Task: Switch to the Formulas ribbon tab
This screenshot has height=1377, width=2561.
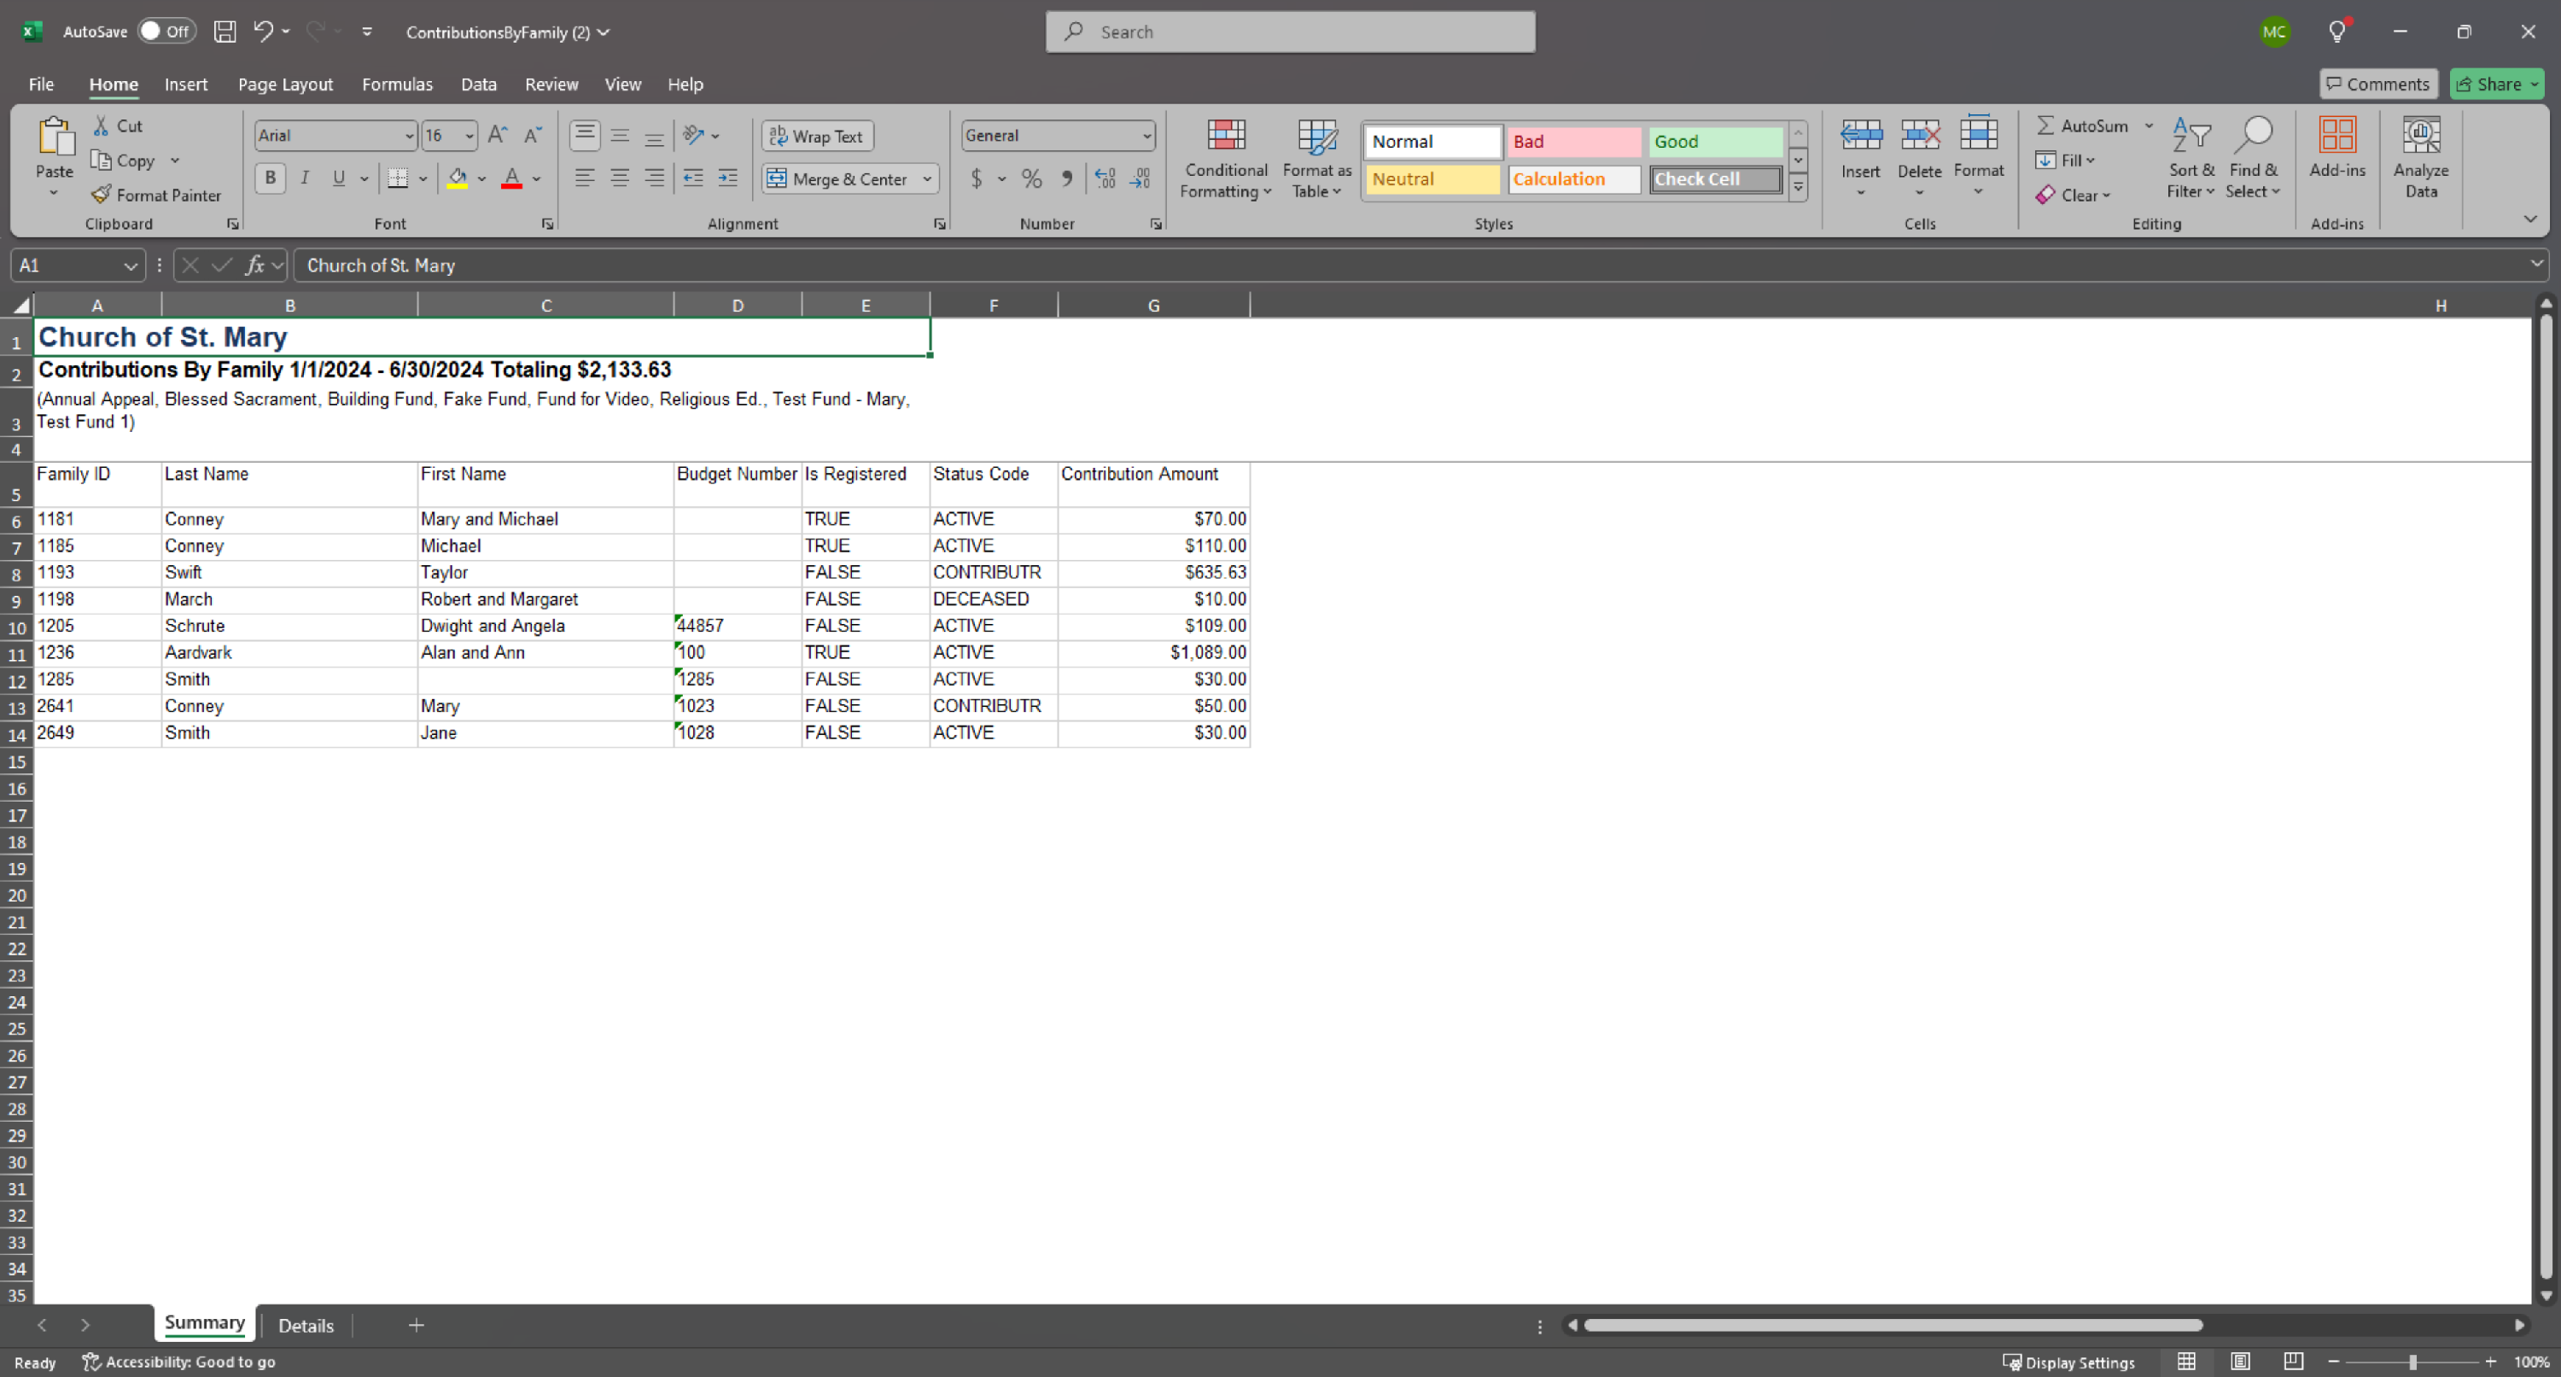Action: (397, 85)
